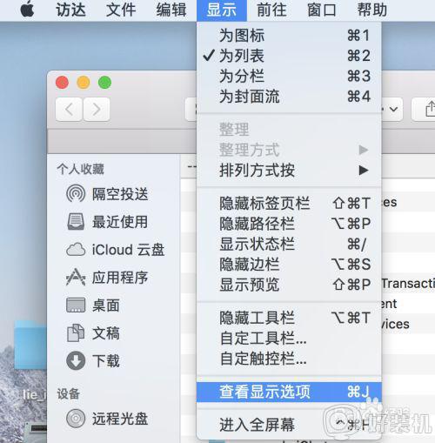Open toolbar dropdown chevron beside share button
435x443 pixels.
[x=393, y=110]
